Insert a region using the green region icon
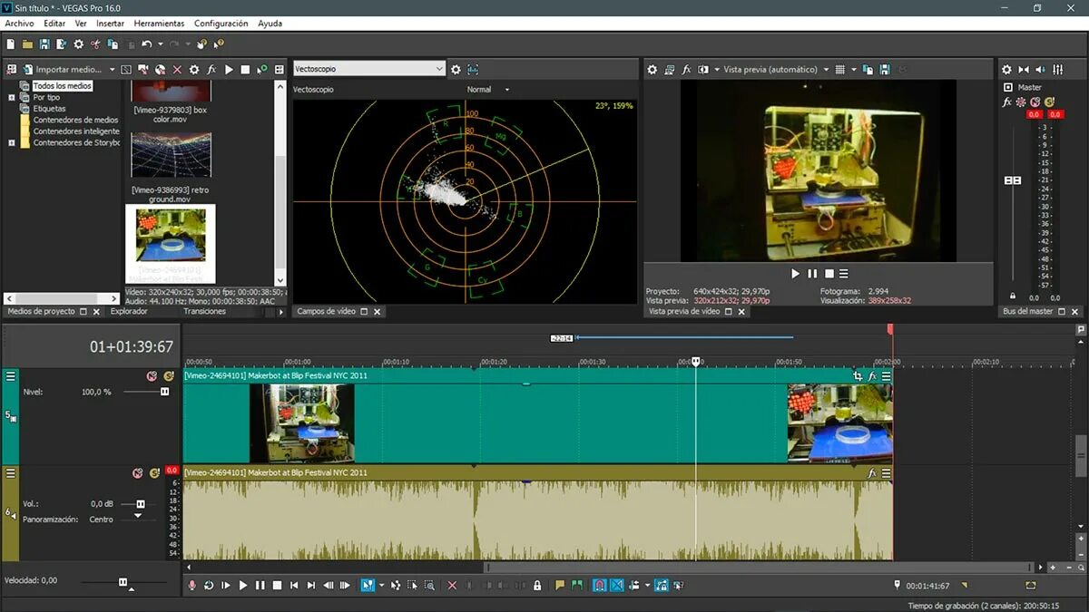 pos(577,586)
